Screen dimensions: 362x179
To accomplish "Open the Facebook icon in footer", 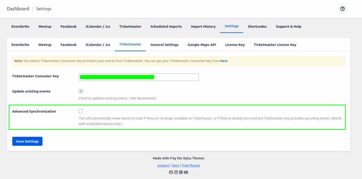I will pos(171,172).
